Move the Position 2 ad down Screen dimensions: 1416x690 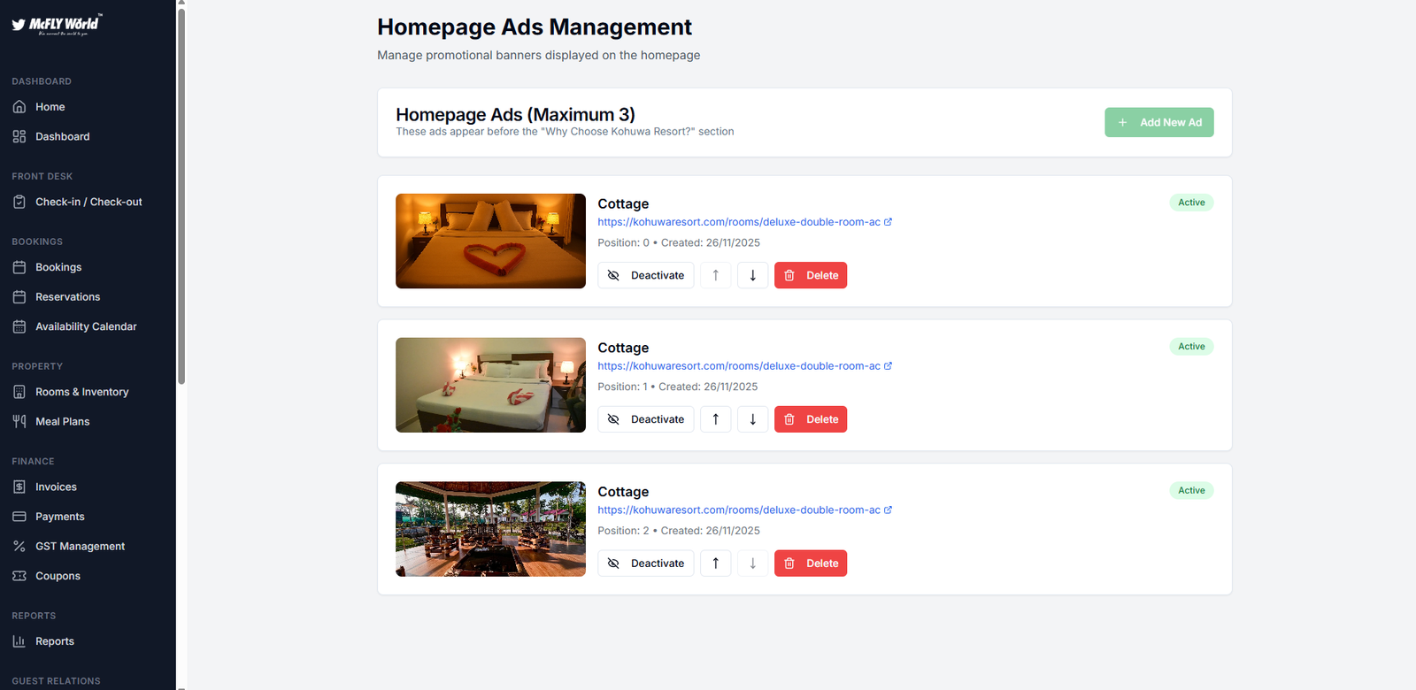753,563
